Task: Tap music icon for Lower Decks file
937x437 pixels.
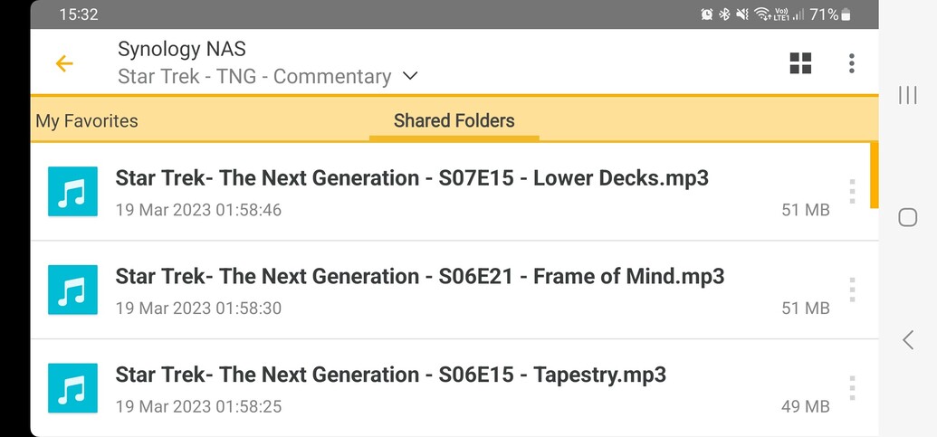Action: 72,191
